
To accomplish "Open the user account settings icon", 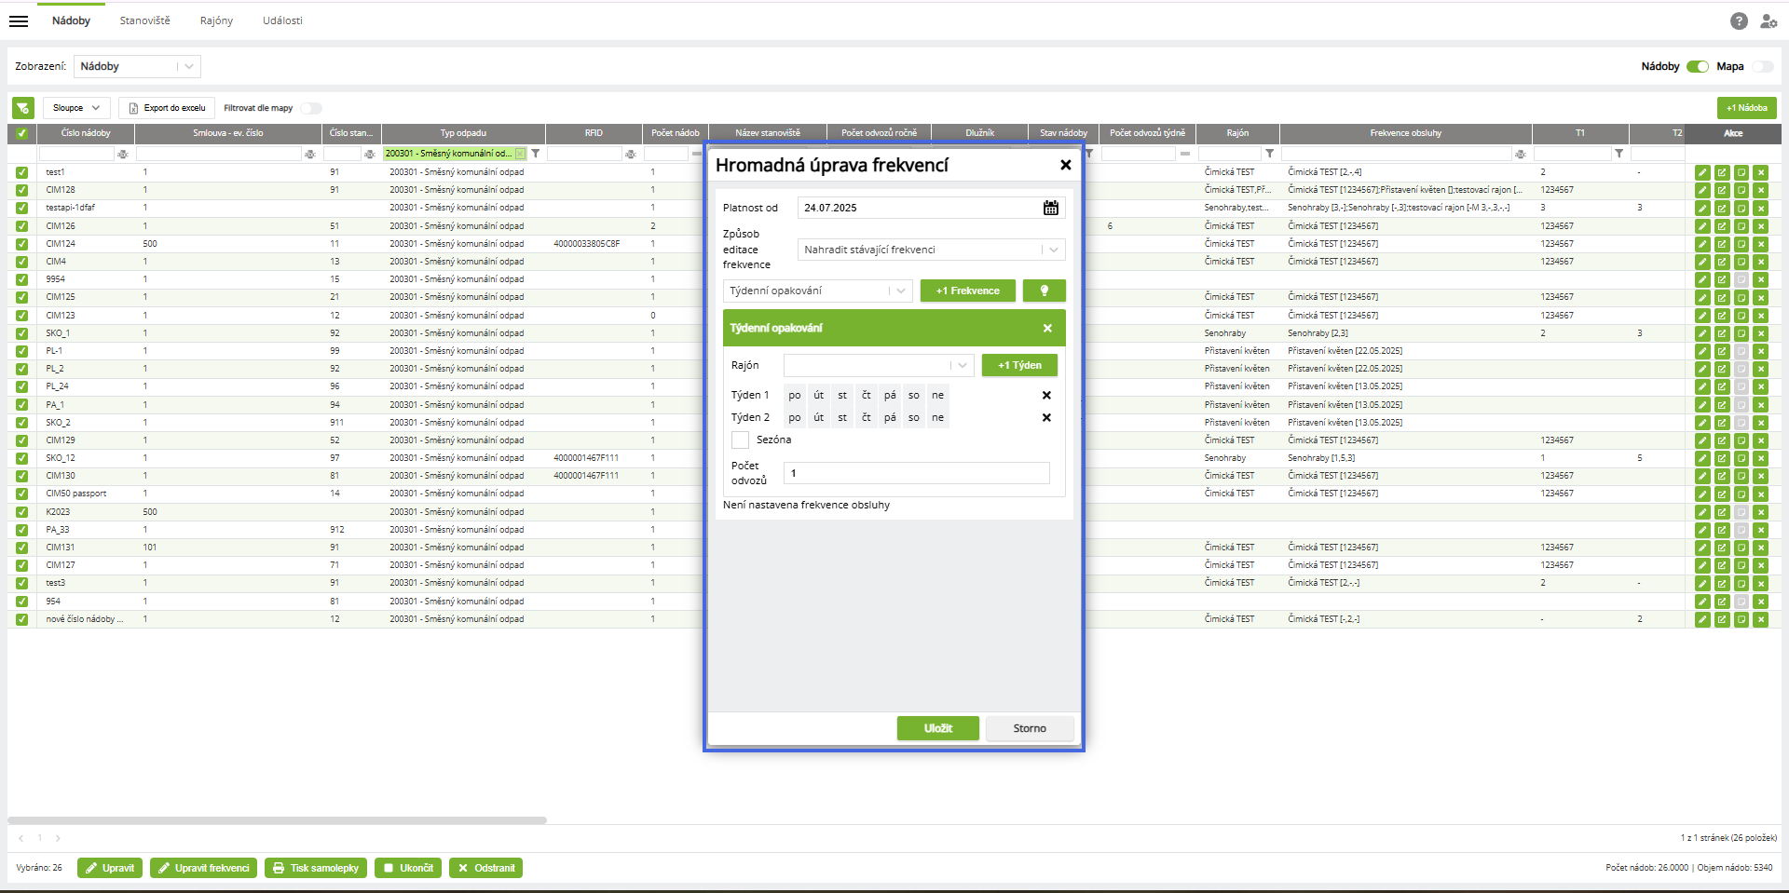I will click(x=1768, y=20).
